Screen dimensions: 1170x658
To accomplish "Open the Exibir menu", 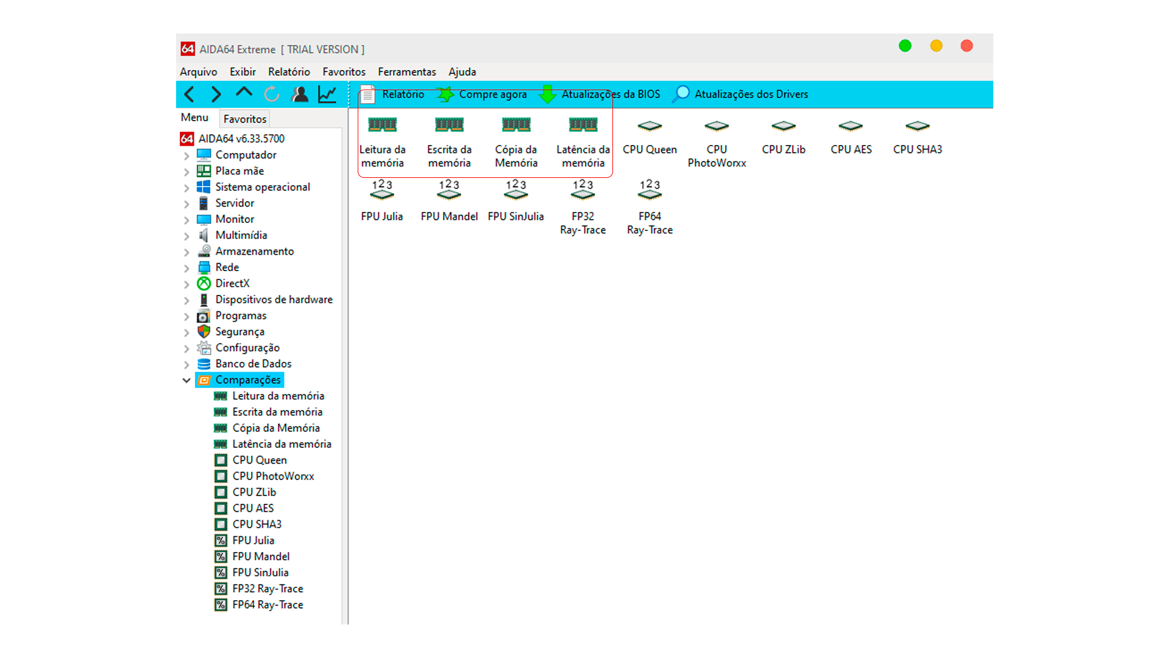I will [x=243, y=72].
